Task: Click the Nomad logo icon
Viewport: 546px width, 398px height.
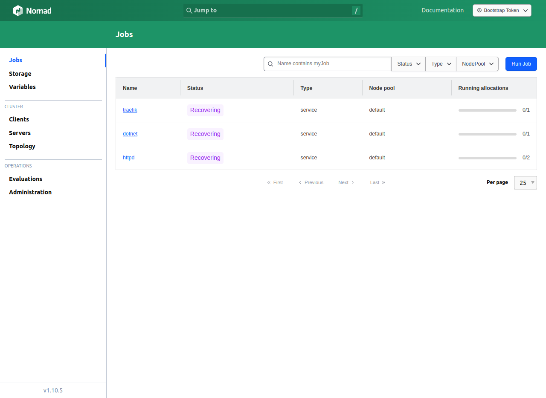Action: 18,11
